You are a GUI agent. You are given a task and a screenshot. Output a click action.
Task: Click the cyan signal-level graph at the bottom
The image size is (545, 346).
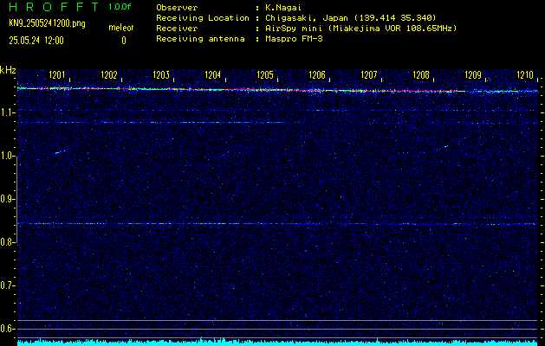[x=277, y=343]
